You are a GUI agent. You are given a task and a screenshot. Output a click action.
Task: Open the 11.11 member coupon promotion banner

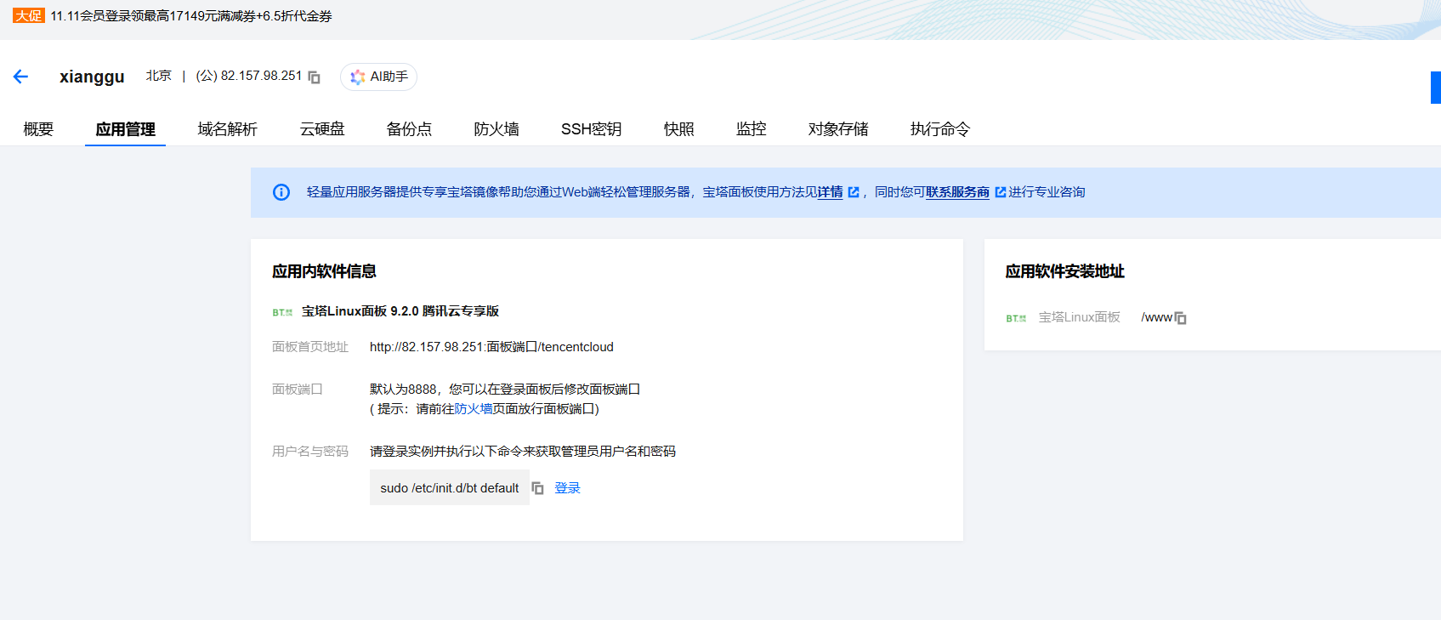pos(191,16)
